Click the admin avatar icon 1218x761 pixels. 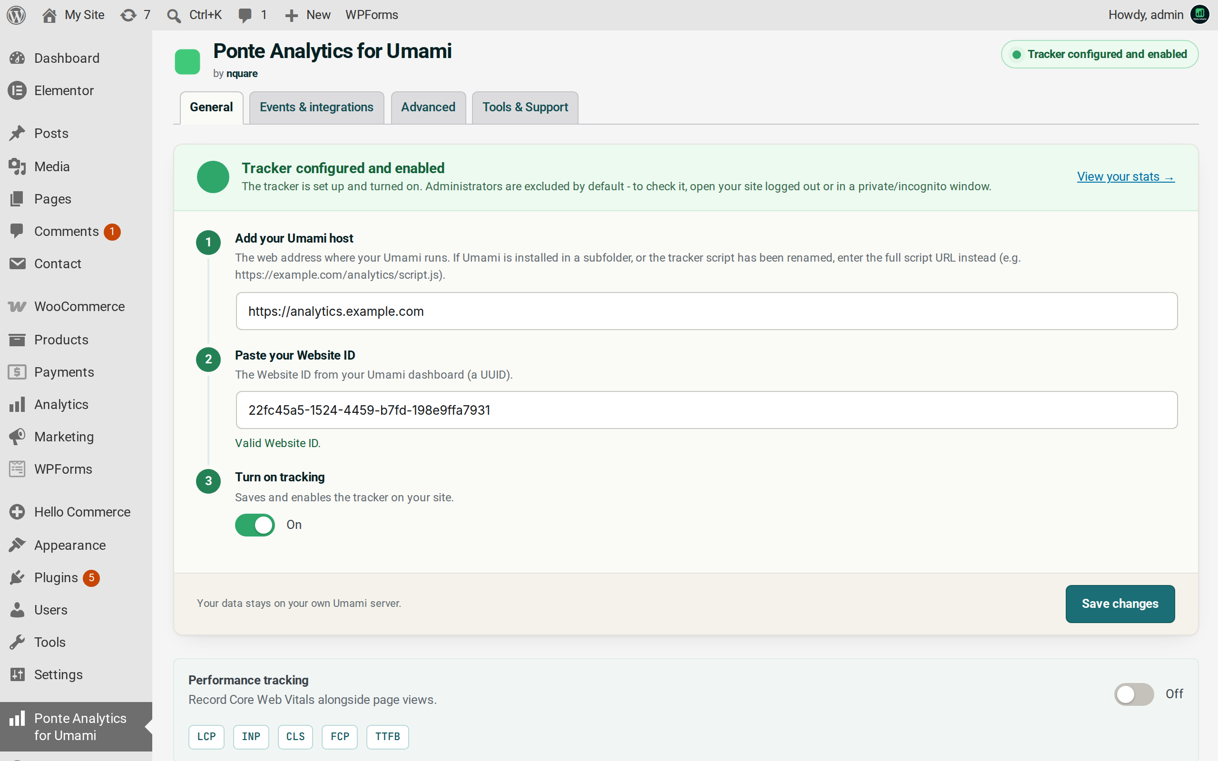(1200, 15)
